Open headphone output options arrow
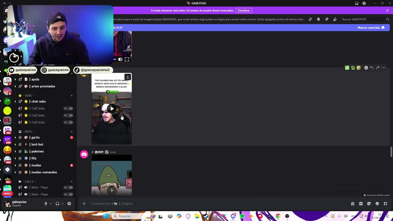This screenshot has width=393, height=221. pyautogui.click(x=62, y=204)
